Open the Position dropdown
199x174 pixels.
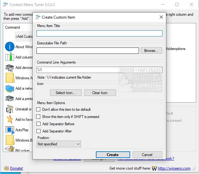click(x=59, y=144)
